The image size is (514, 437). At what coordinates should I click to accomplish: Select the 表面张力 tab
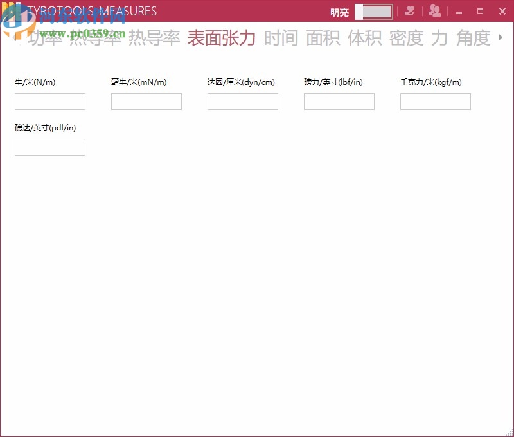point(221,38)
